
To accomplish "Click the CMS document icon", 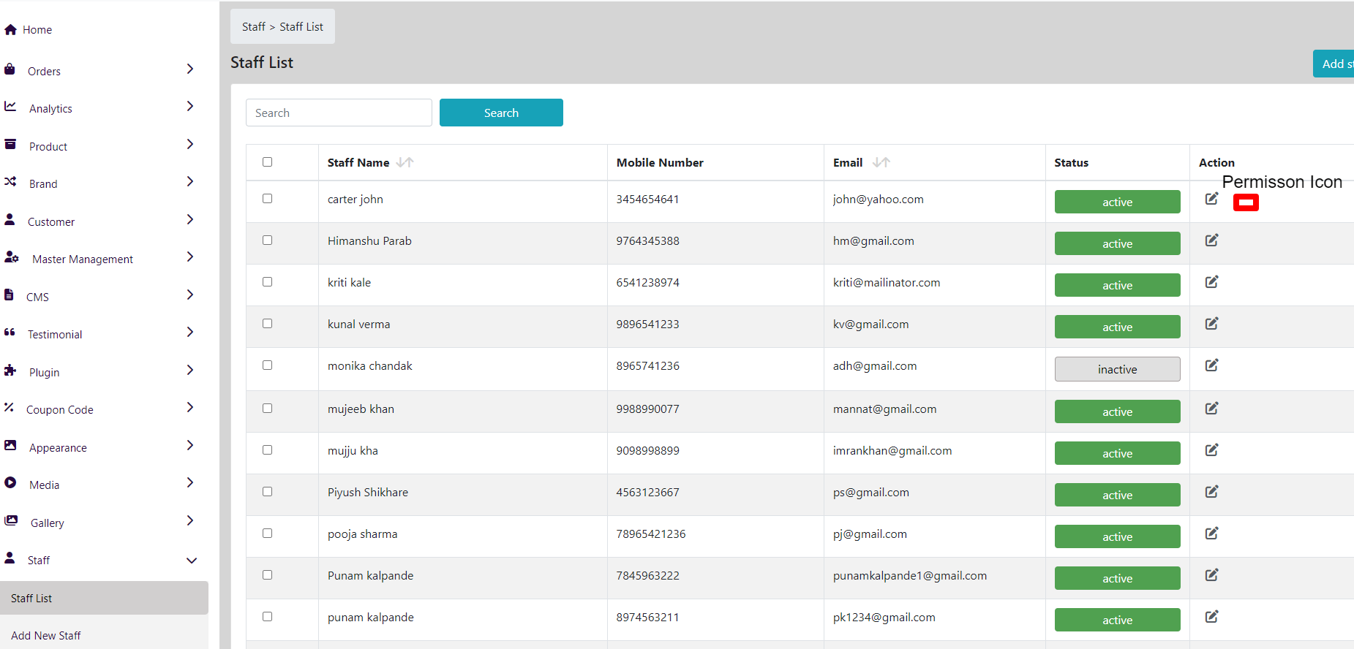I will (9, 295).
